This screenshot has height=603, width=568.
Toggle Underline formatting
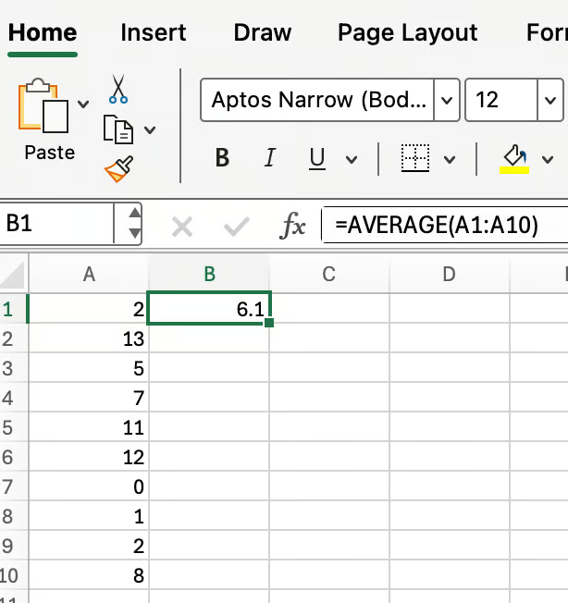[x=317, y=158]
